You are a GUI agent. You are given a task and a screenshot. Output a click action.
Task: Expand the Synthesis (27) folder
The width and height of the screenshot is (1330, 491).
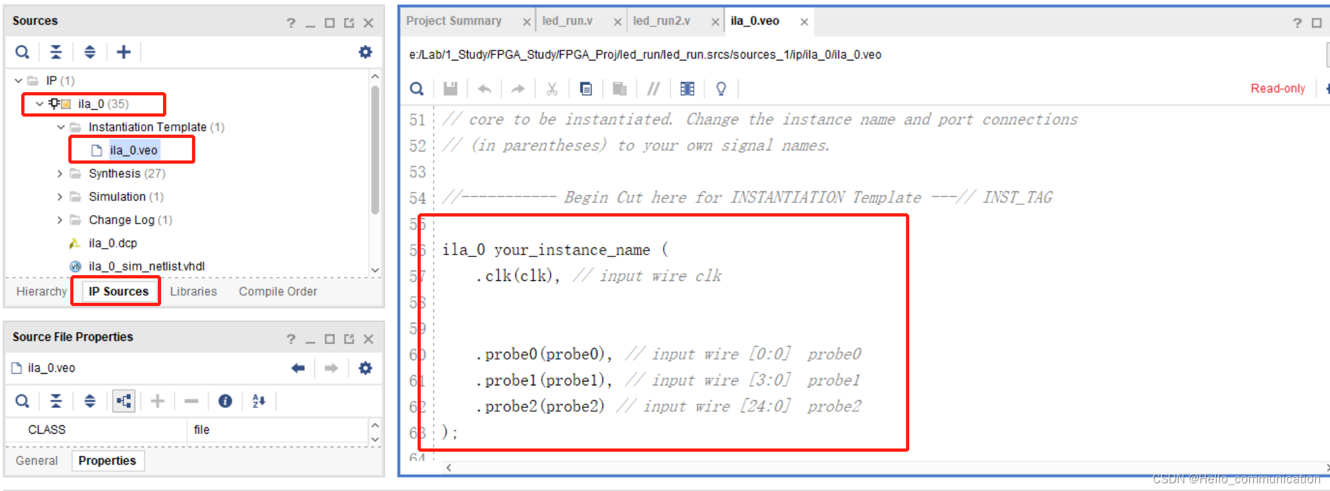tap(60, 173)
